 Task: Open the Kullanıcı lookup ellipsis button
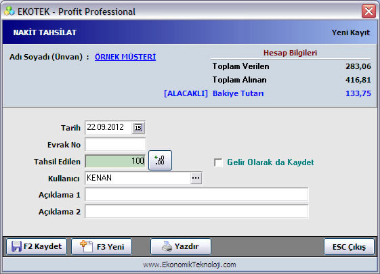[x=196, y=178]
